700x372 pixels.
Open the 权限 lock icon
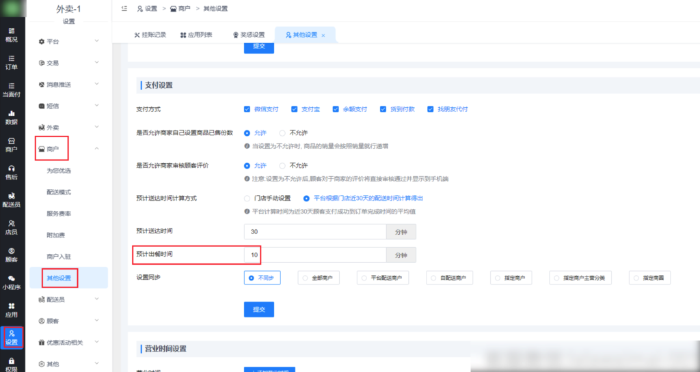[12, 364]
